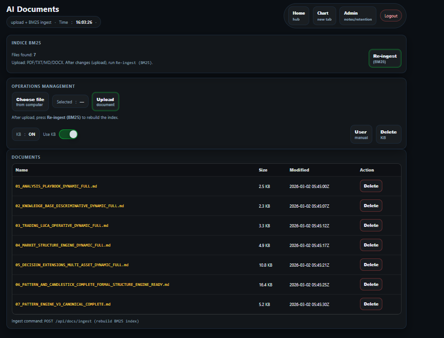Delete 06_PATTERN_AND_CANDLESTICK document
This screenshot has width=444, height=338.
(x=371, y=284)
